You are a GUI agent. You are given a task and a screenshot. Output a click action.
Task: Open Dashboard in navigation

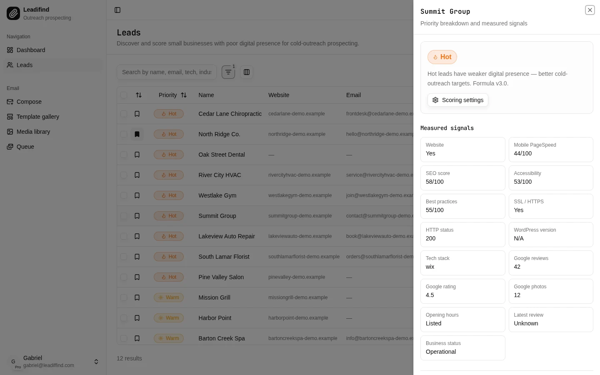click(53, 50)
